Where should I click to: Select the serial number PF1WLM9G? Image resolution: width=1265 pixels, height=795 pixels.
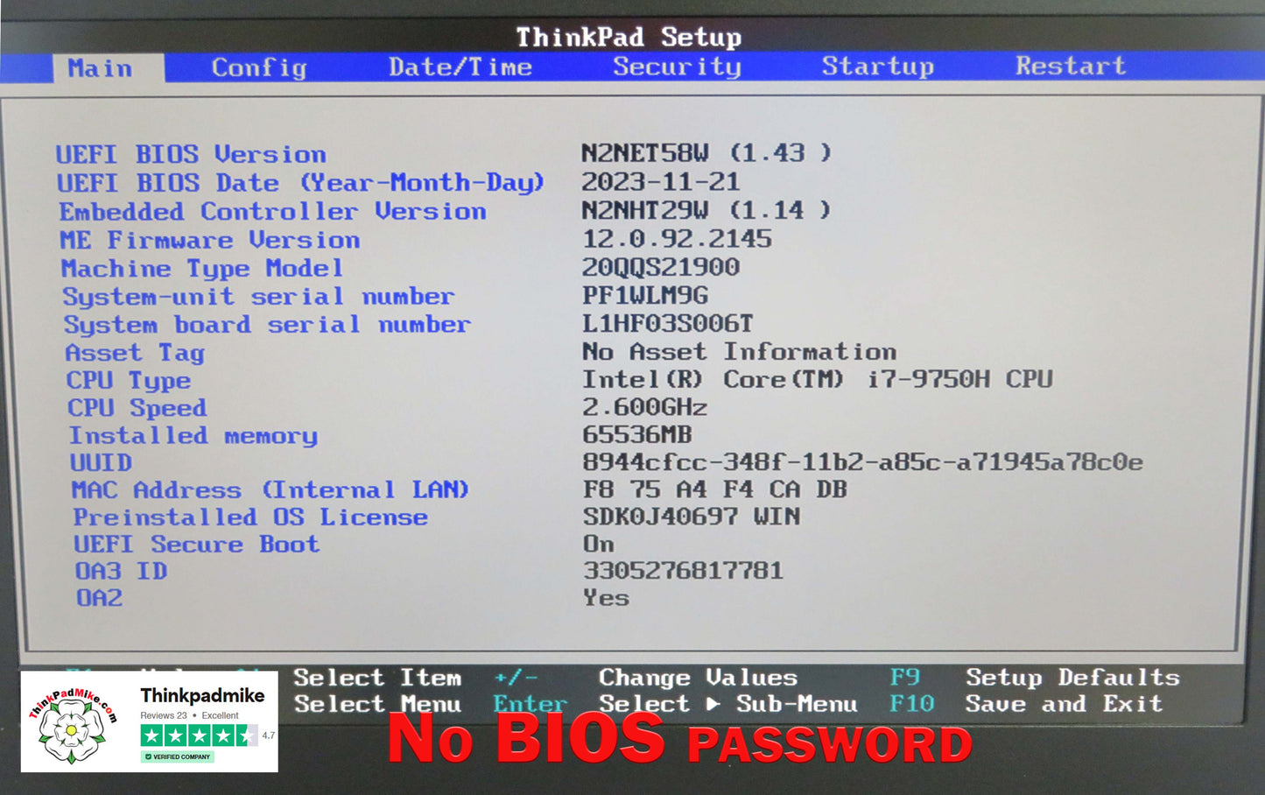click(645, 295)
